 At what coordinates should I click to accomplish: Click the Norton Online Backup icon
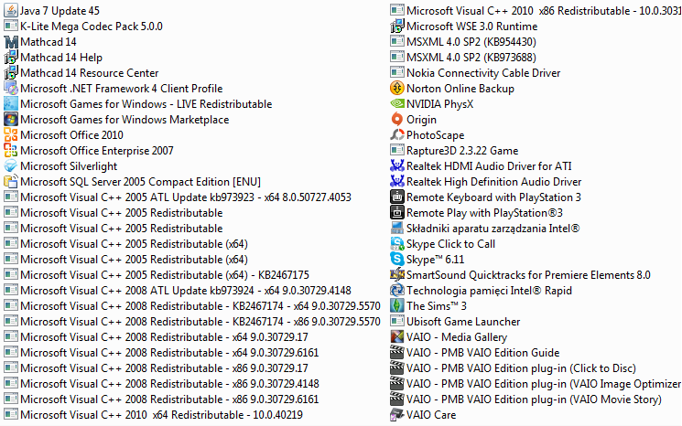(396, 89)
